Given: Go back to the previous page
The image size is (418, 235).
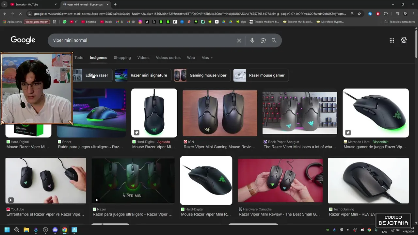Looking at the screenshot, I should (5, 14).
